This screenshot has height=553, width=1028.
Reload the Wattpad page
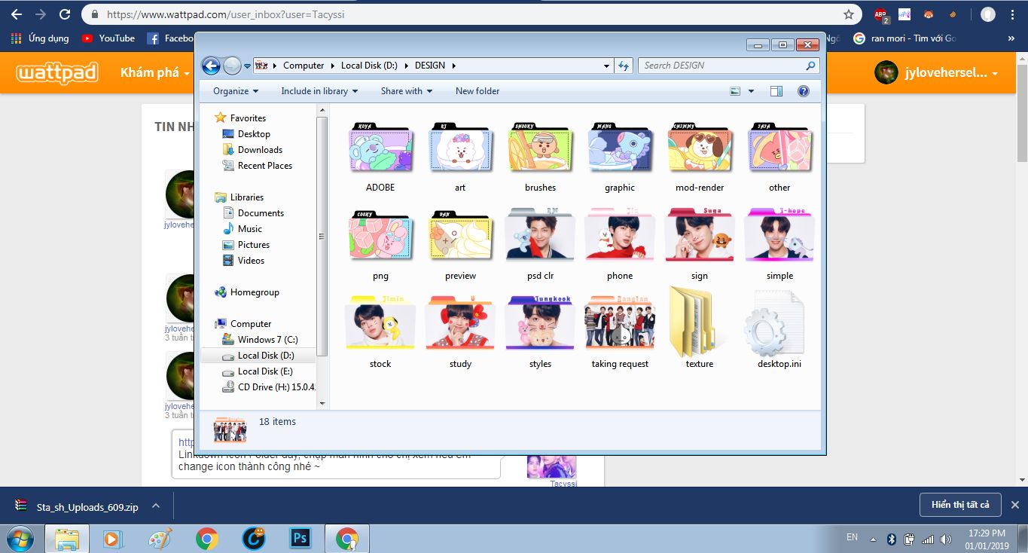(65, 14)
